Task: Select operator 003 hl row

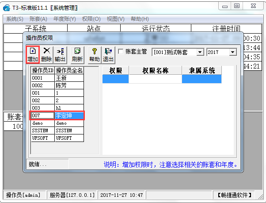Action: point(57,108)
